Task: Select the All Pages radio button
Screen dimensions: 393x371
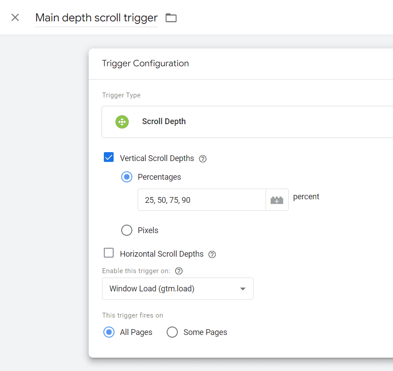Action: click(109, 332)
